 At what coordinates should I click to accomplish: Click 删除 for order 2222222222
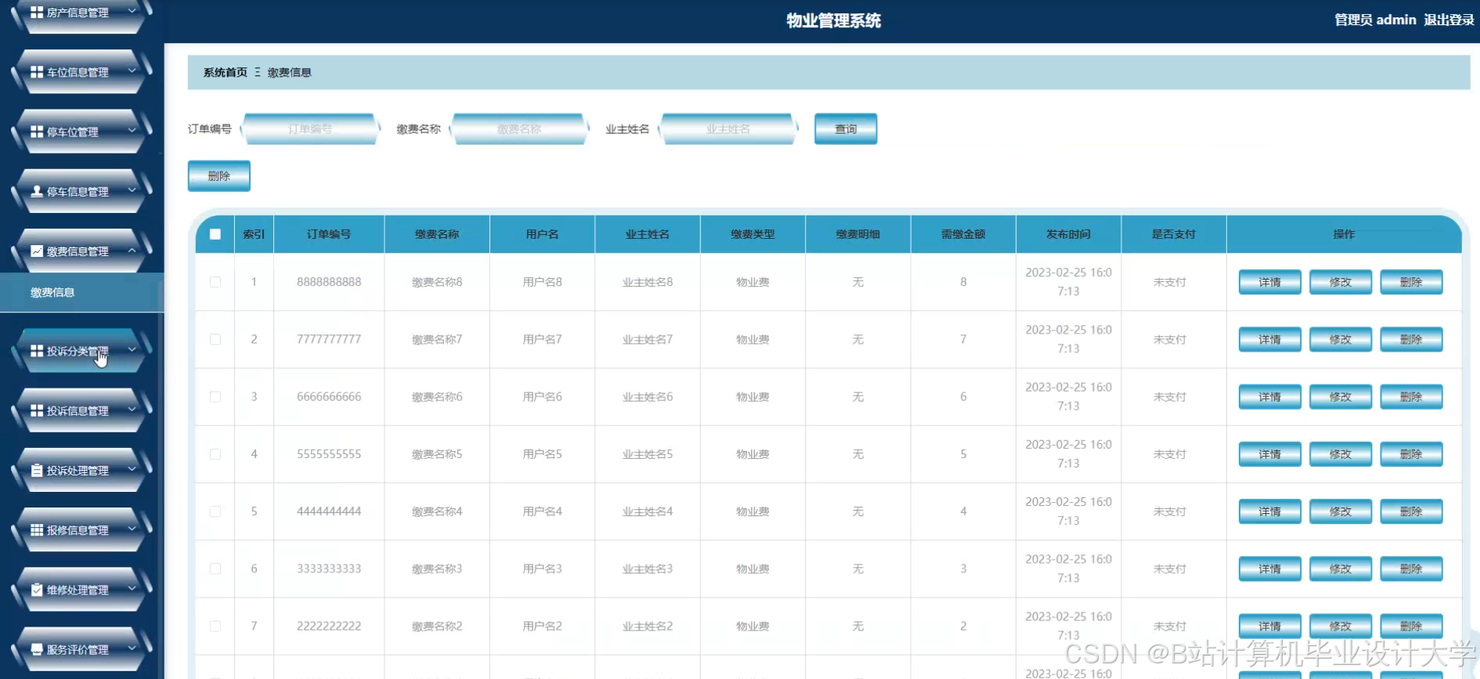pos(1411,626)
